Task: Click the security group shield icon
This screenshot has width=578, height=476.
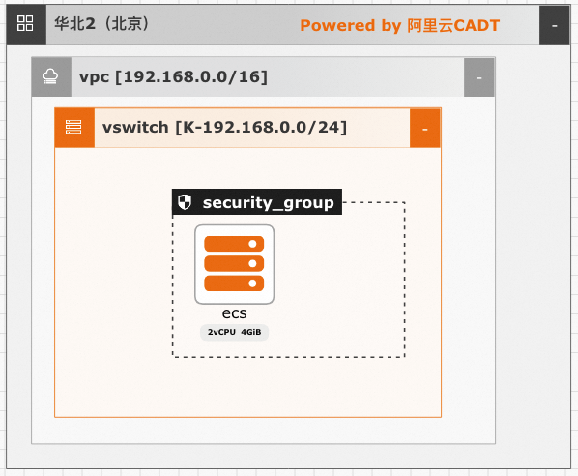Action: click(185, 202)
